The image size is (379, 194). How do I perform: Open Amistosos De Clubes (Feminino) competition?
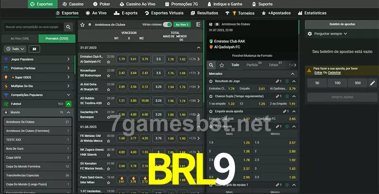pyautogui.click(x=37, y=131)
